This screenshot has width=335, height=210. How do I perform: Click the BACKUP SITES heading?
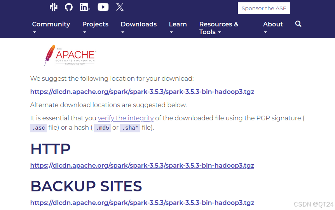click(86, 186)
